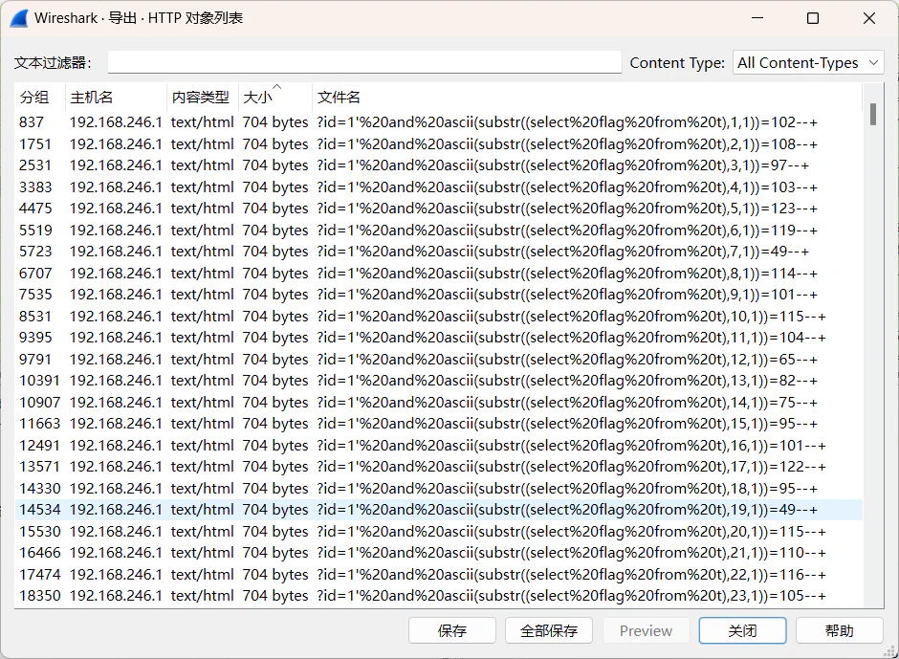Select packet 16466 row
Screen dimensions: 899x659
439,552
